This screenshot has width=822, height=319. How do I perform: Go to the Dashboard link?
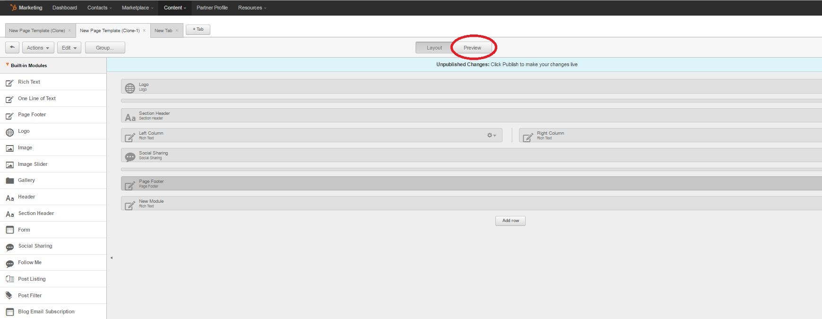tap(65, 8)
